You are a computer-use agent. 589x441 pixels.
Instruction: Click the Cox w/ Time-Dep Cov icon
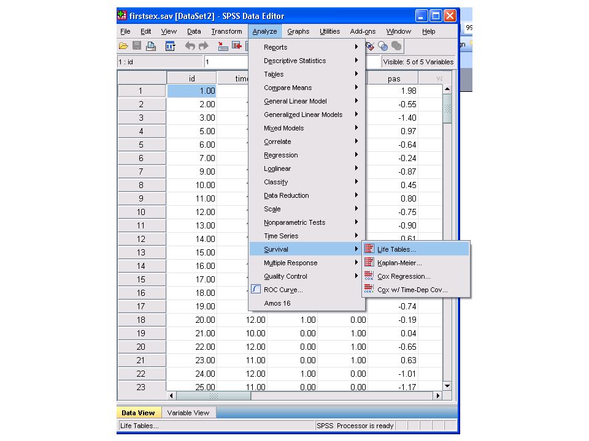[x=369, y=289]
